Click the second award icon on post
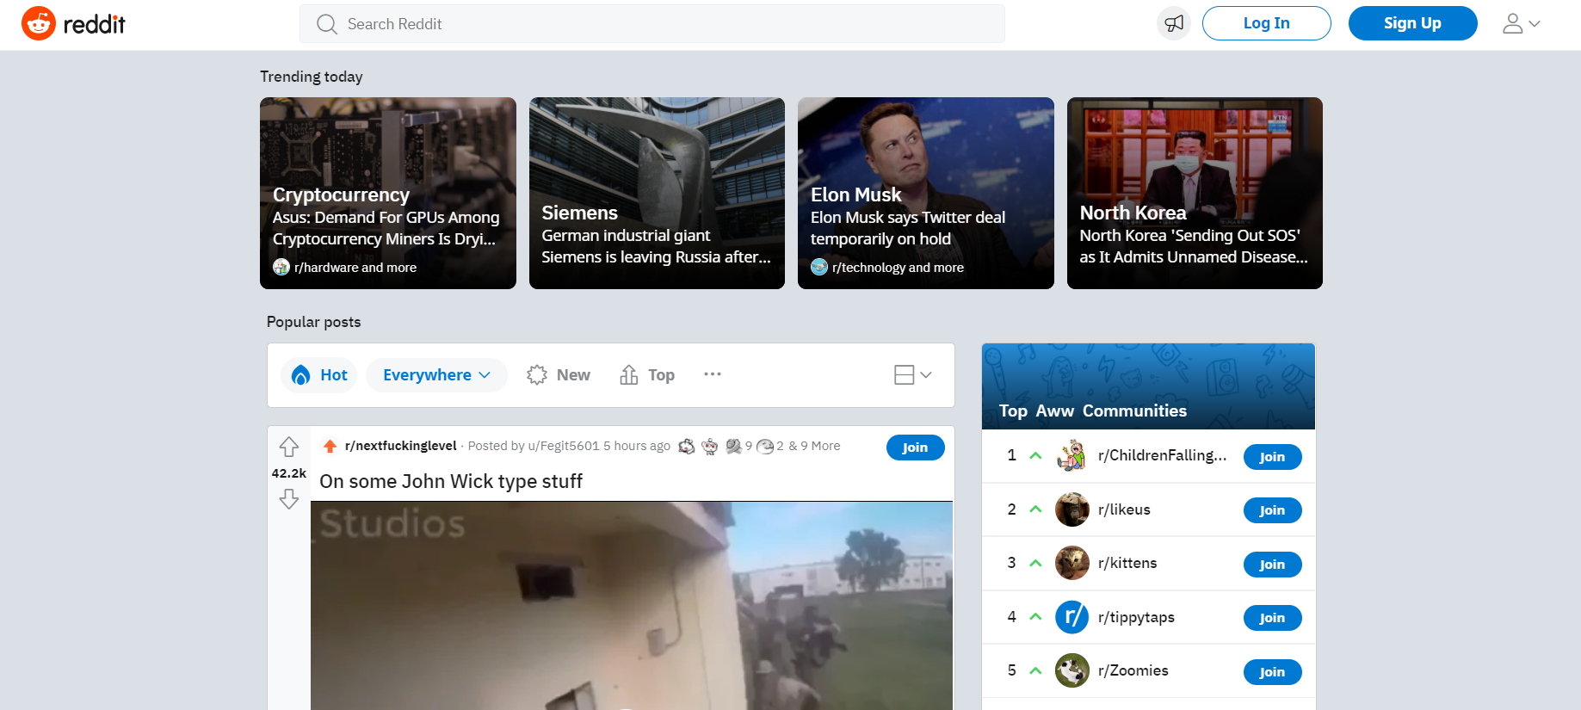 coord(710,446)
